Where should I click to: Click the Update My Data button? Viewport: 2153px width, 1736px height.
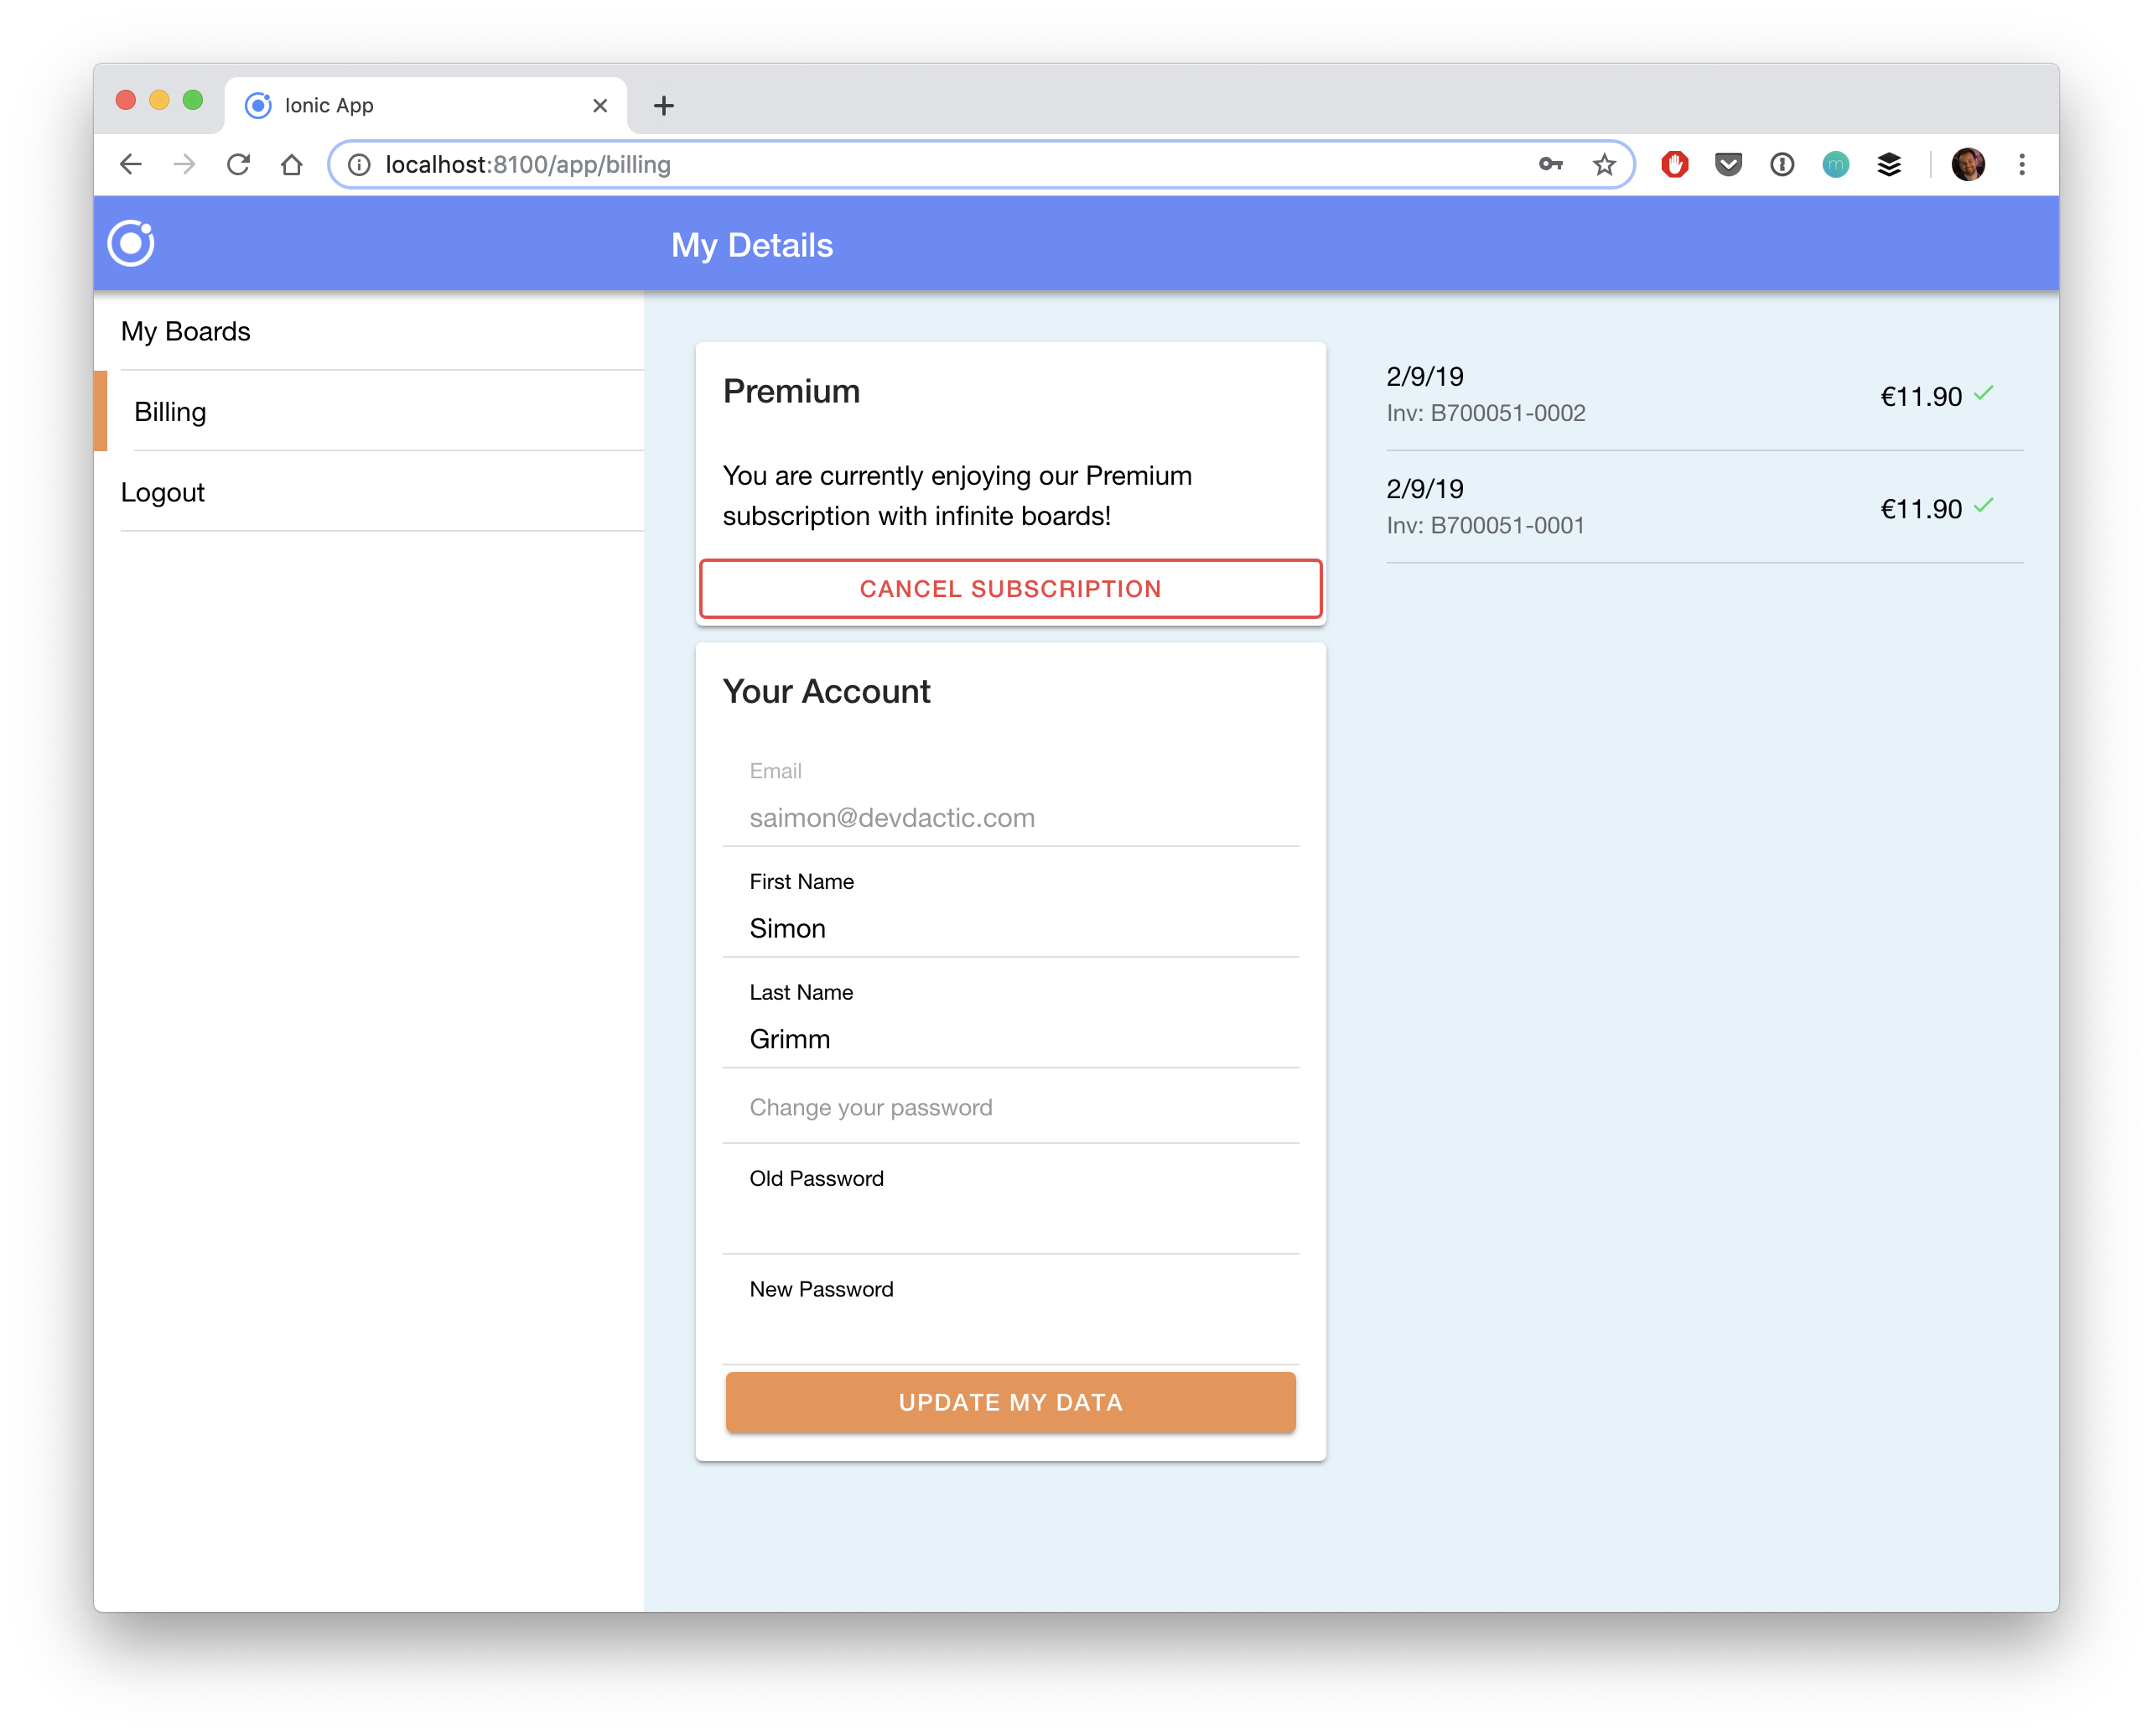click(1010, 1402)
